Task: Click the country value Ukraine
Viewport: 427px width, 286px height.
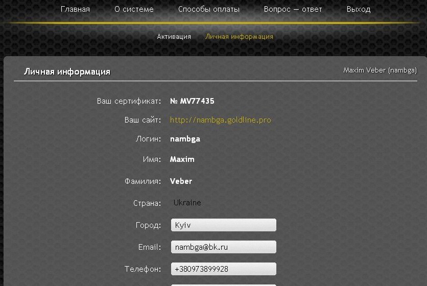Action: pos(187,203)
